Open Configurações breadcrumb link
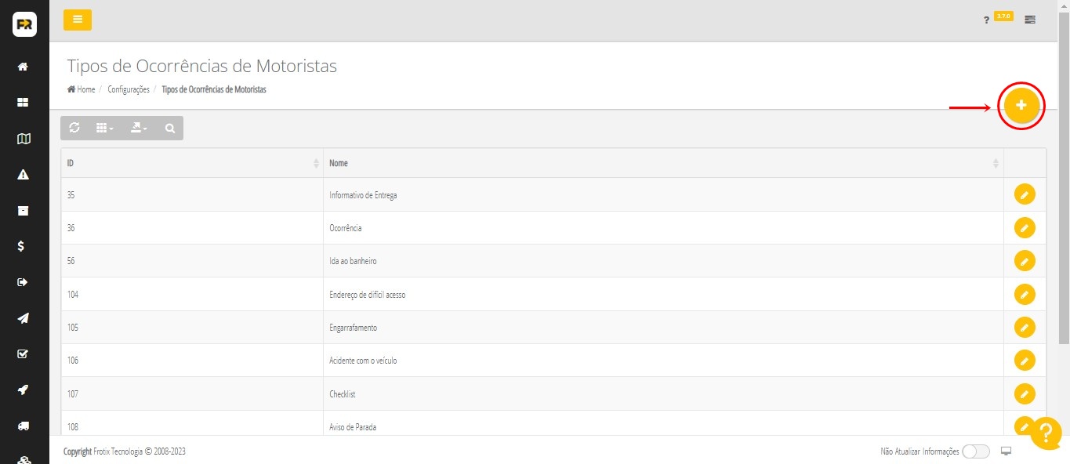 [x=129, y=89]
